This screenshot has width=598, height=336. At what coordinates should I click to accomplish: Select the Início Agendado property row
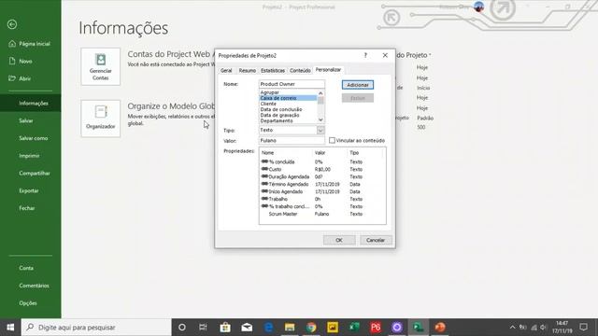point(321,191)
